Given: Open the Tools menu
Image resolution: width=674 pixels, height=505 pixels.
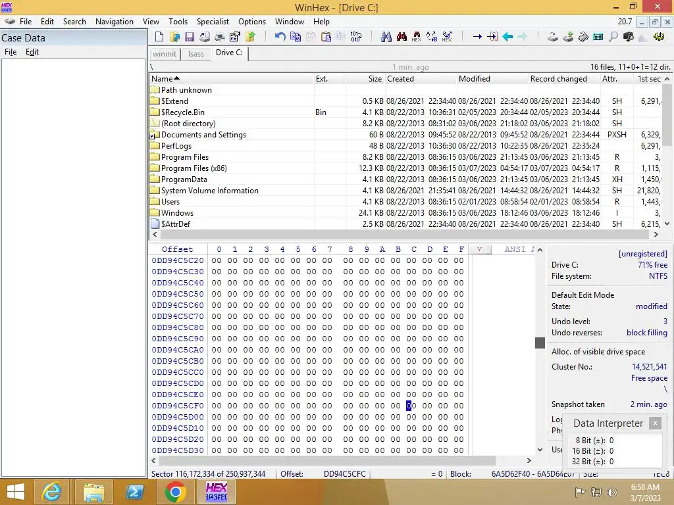Looking at the screenshot, I should tap(178, 22).
